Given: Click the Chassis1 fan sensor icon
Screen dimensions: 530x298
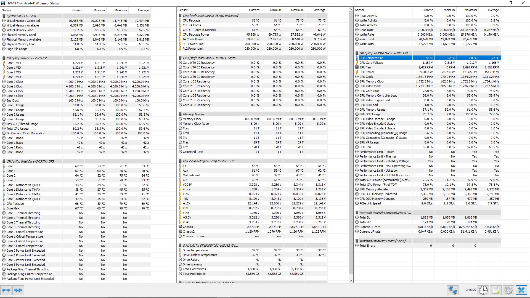Looking at the screenshot, I should (x=180, y=227).
